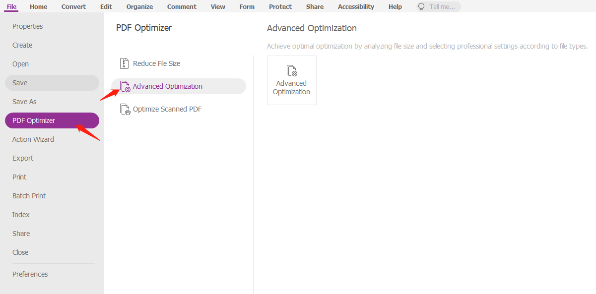This screenshot has height=294, width=596.
Task: Switch to the Convert tab
Action: [x=73, y=7]
